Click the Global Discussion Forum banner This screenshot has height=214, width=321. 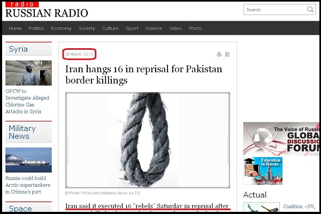pos(281,139)
